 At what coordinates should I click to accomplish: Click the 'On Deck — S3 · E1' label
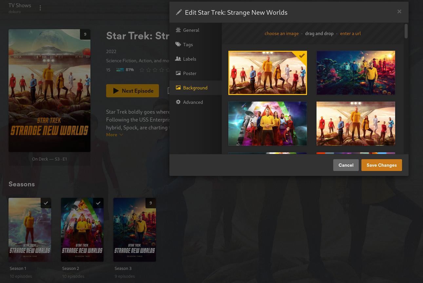[x=49, y=159]
